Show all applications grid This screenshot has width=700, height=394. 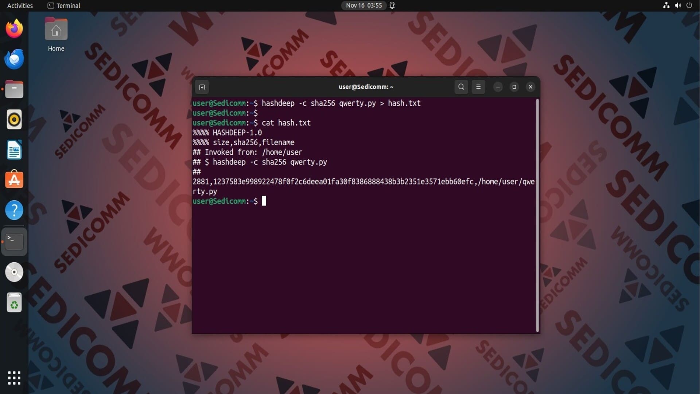pos(14,378)
